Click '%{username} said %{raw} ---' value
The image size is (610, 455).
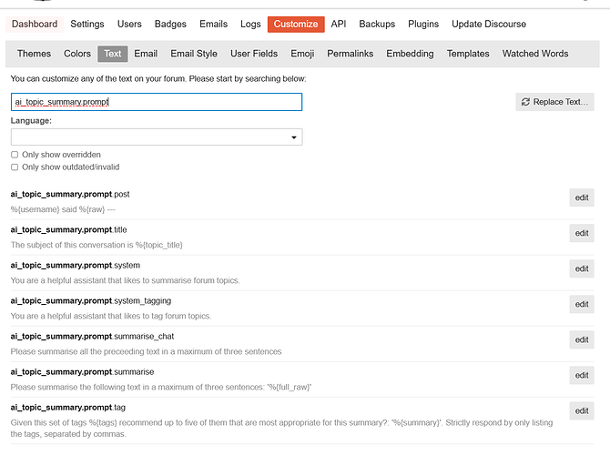coord(63,209)
